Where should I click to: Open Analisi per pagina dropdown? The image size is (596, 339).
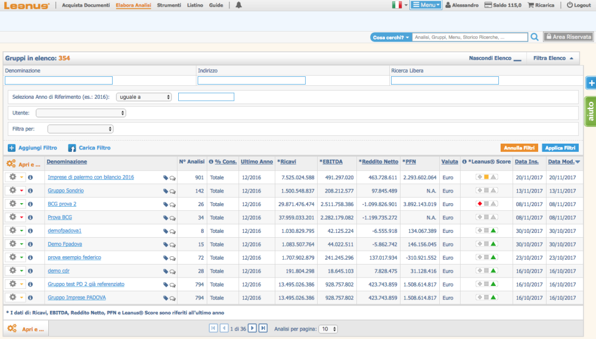pos(328,329)
